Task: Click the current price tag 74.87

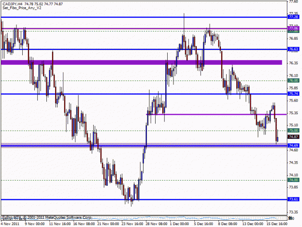Action: pos(293,137)
